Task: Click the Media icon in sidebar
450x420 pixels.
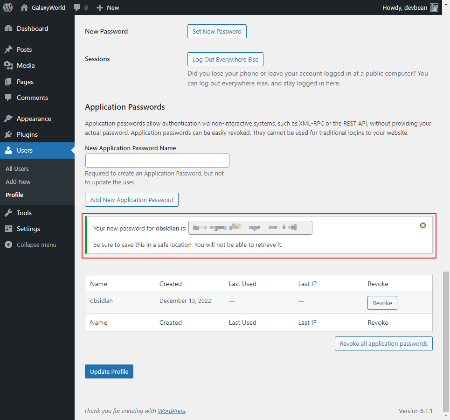Action: pos(8,65)
